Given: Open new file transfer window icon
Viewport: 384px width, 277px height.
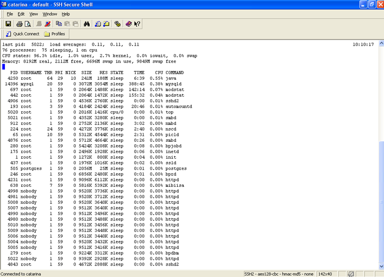Looking at the screenshot, I should coord(106,24).
